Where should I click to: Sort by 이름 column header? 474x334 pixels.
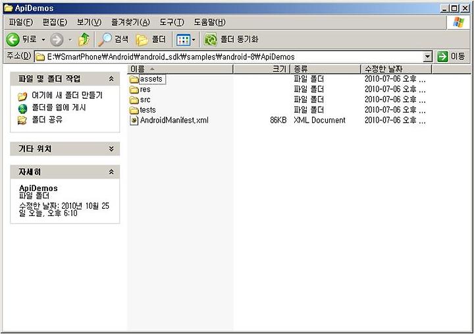(x=181, y=69)
